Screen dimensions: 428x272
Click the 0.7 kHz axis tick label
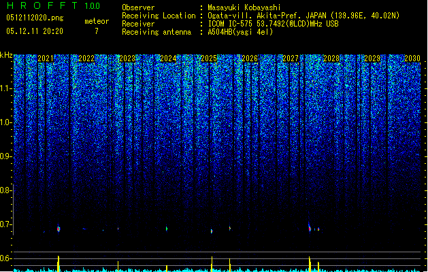(x=6, y=224)
